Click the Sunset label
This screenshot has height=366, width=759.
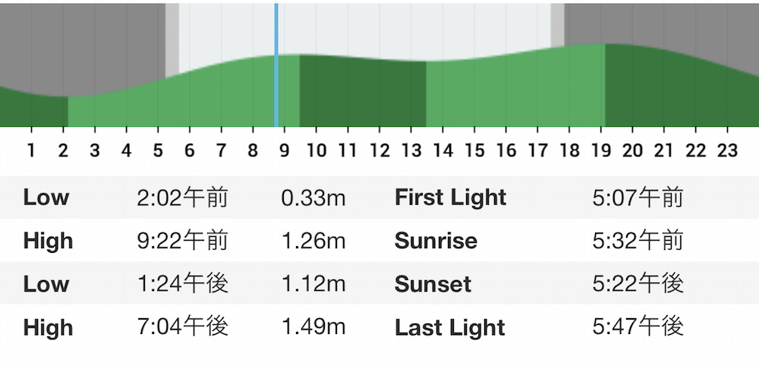pos(433,284)
